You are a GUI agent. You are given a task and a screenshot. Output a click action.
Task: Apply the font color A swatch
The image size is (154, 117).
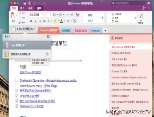point(61,21)
